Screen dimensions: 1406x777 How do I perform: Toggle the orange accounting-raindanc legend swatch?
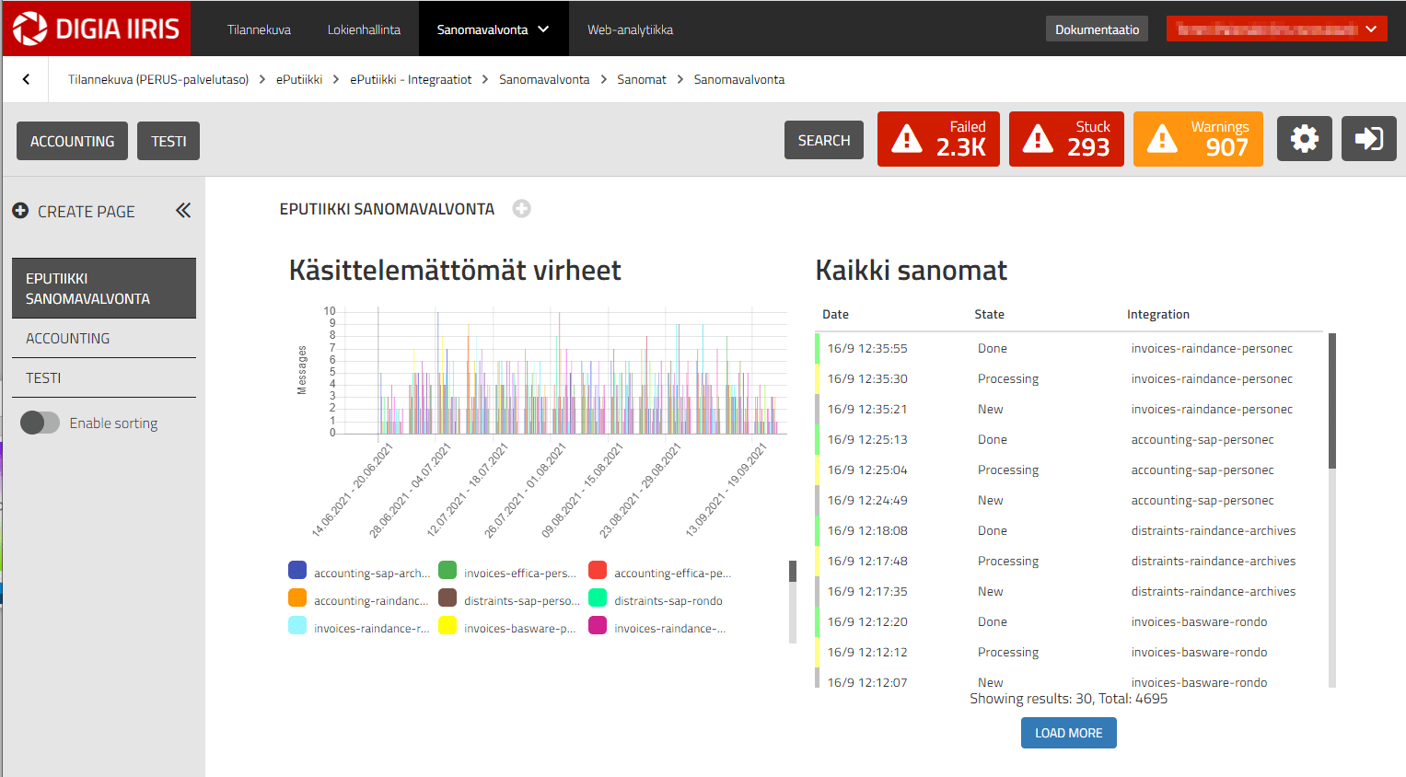tap(297, 598)
